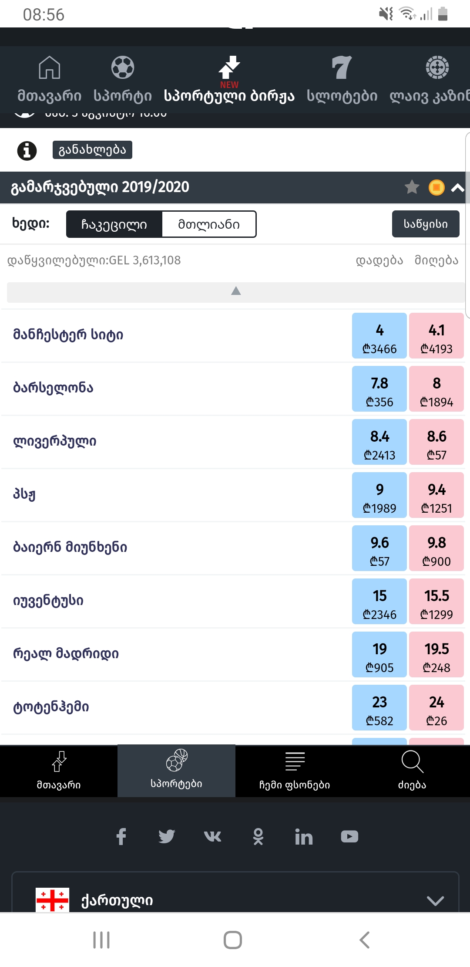Image resolution: width=470 pixels, height=967 pixels.
Task: Open the სპორტი soccer ball section
Action: coord(123,78)
